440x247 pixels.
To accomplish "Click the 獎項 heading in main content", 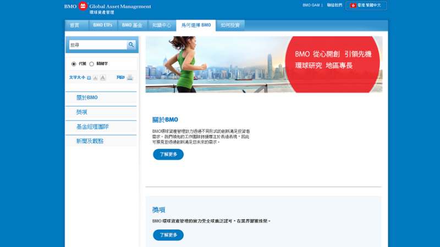I will [158, 210].
